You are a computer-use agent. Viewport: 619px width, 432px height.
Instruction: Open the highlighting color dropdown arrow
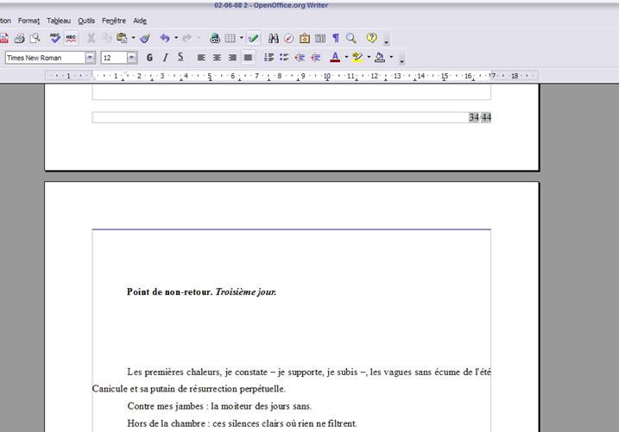(369, 58)
